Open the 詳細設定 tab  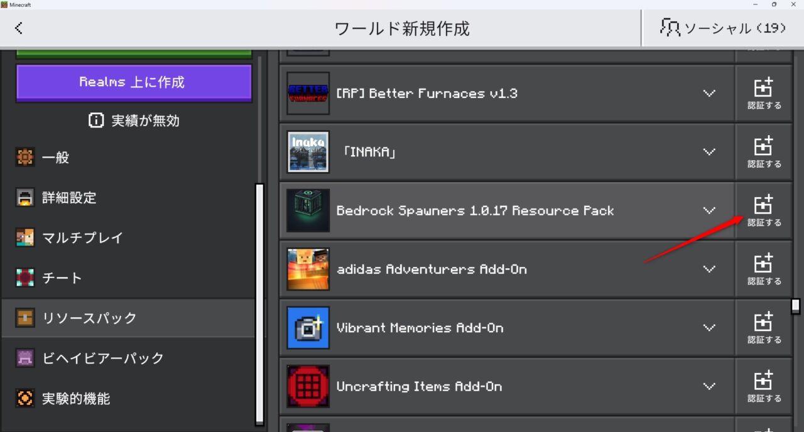tap(128, 198)
